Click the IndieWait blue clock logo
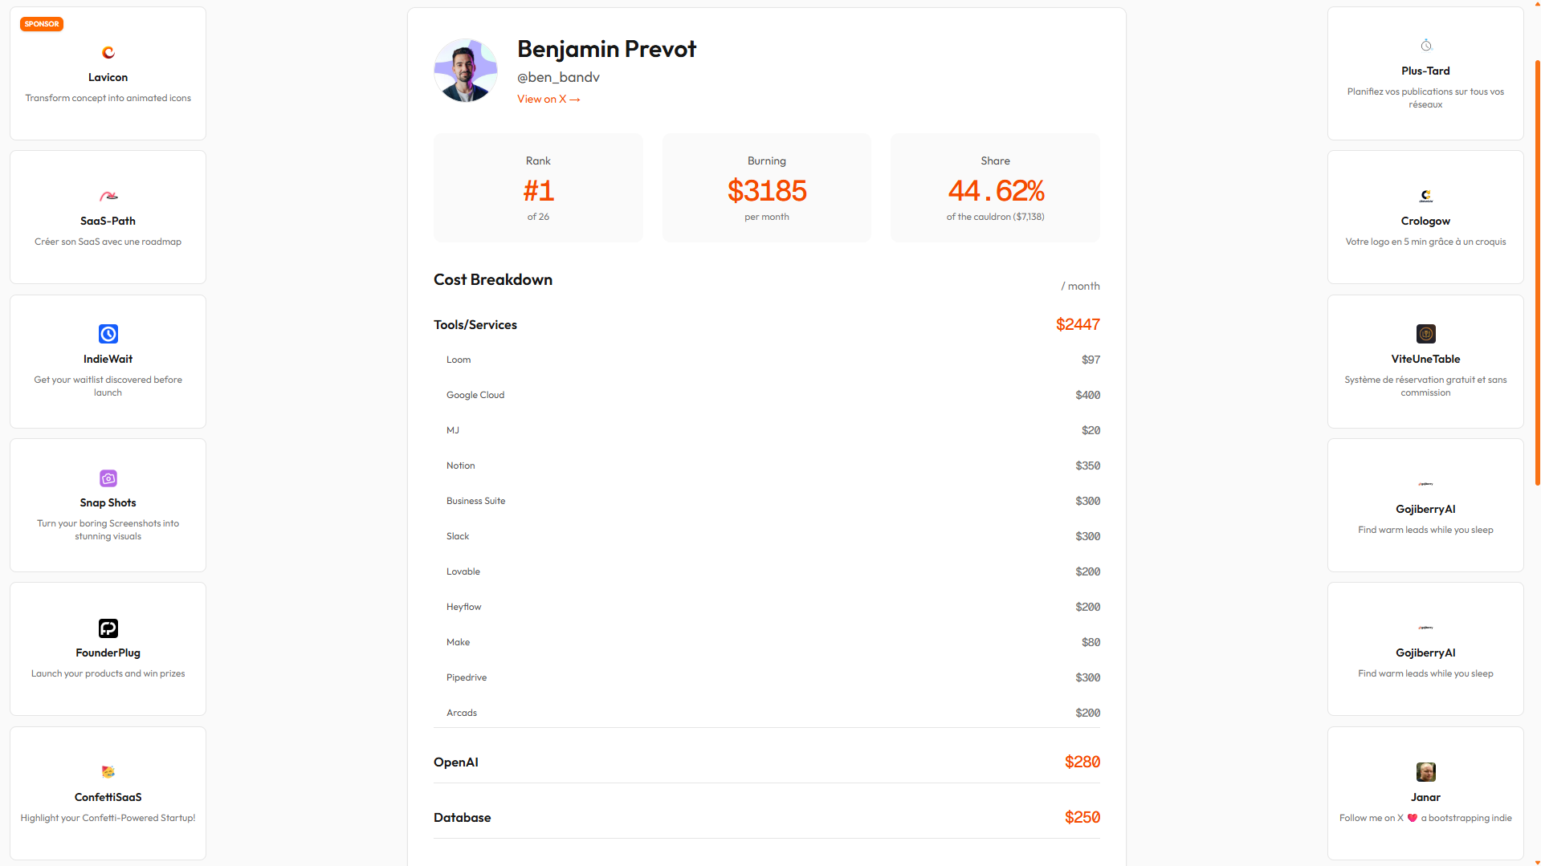The height and width of the screenshot is (866, 1541). (x=108, y=334)
